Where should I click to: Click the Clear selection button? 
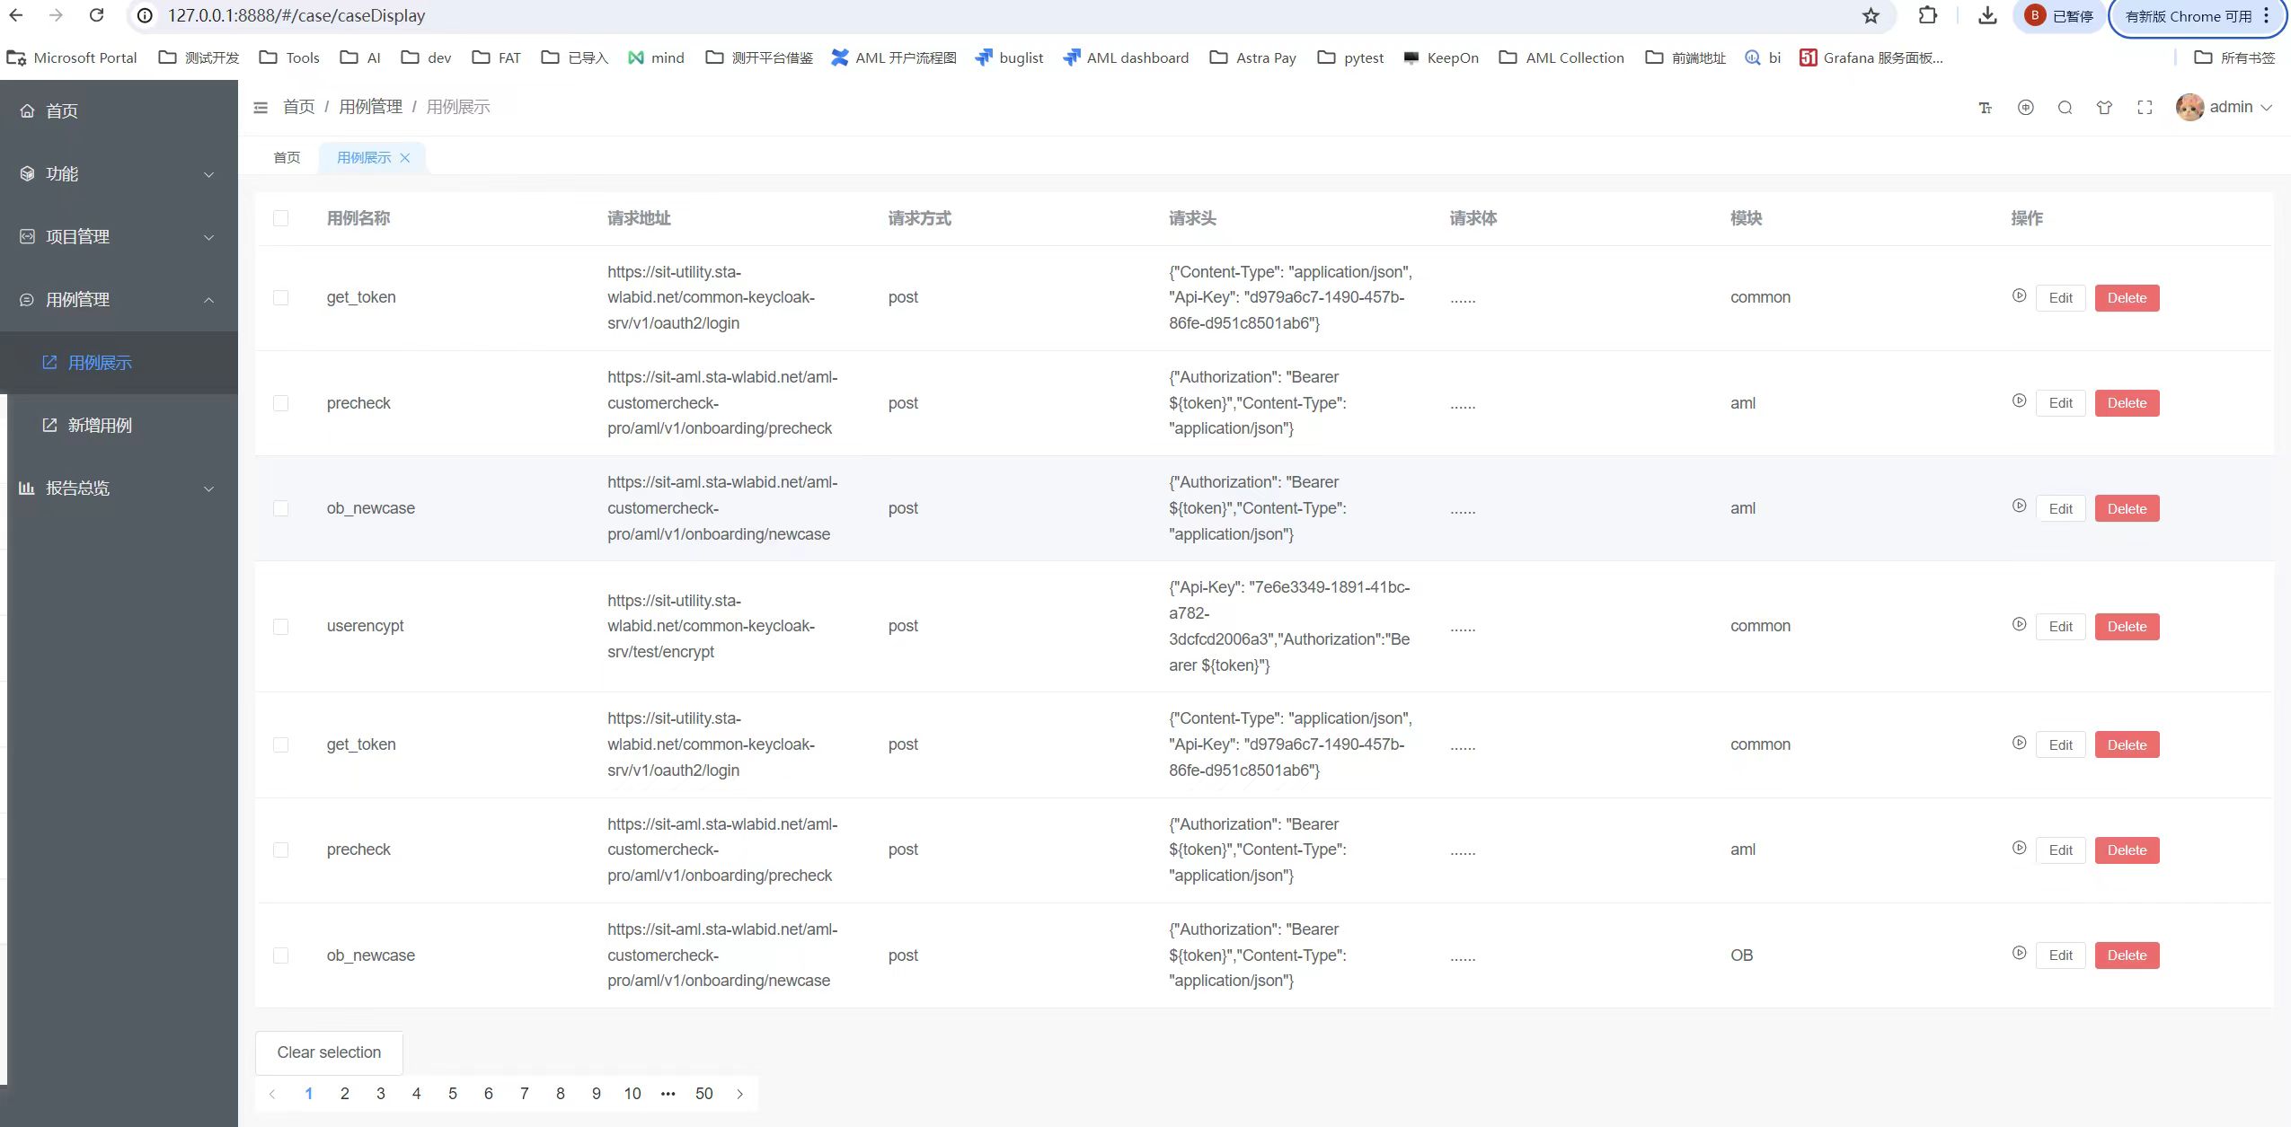[x=329, y=1051]
